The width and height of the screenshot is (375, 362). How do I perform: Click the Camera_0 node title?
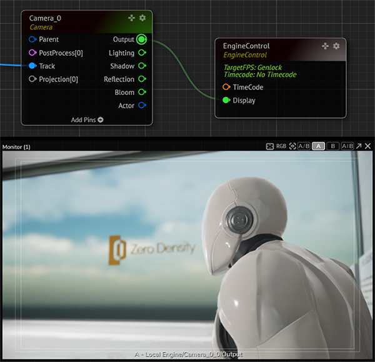45,18
